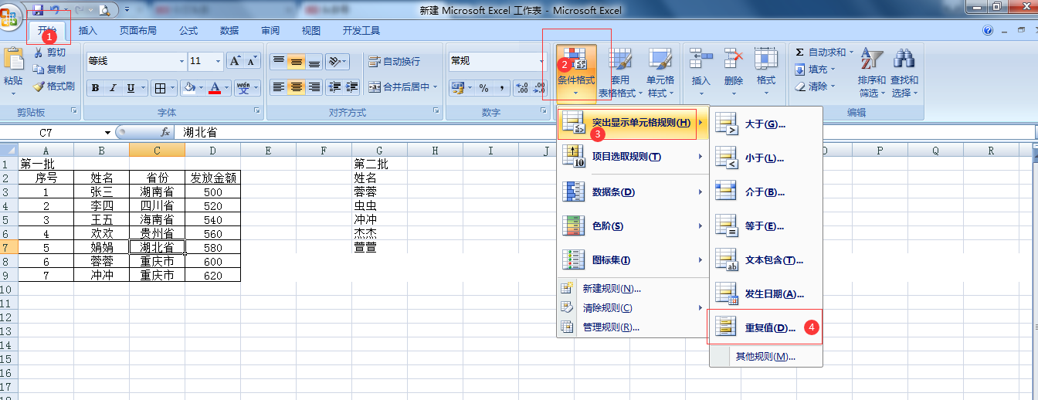The image size is (1038, 400).
Task: Toggle align text left
Action: (x=278, y=87)
